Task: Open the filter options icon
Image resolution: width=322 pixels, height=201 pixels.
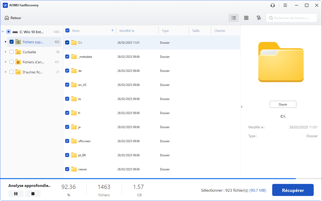Action: click(259, 18)
